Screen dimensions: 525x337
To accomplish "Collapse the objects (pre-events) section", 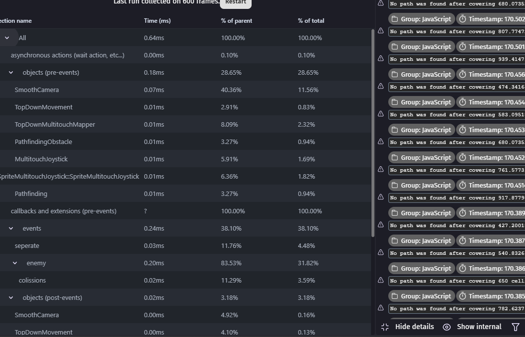I will (11, 72).
